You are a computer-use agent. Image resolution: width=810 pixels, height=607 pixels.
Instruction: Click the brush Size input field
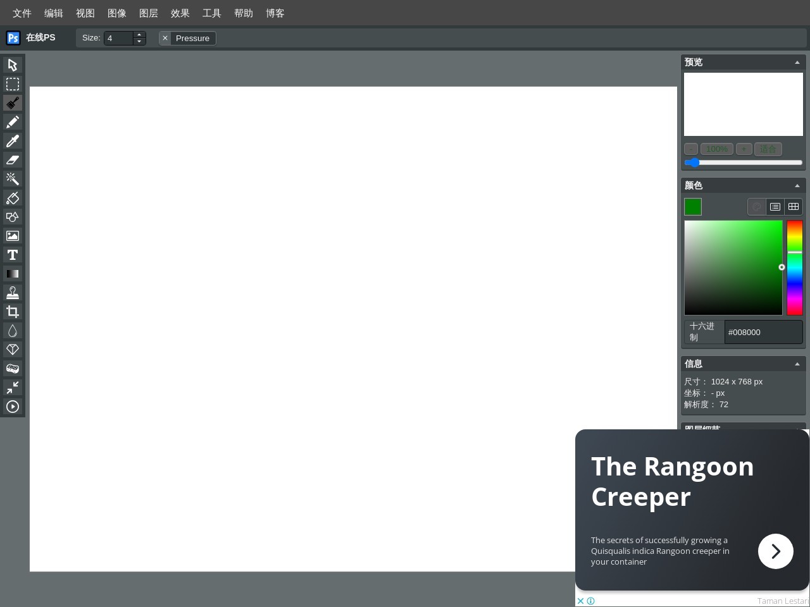coord(118,38)
